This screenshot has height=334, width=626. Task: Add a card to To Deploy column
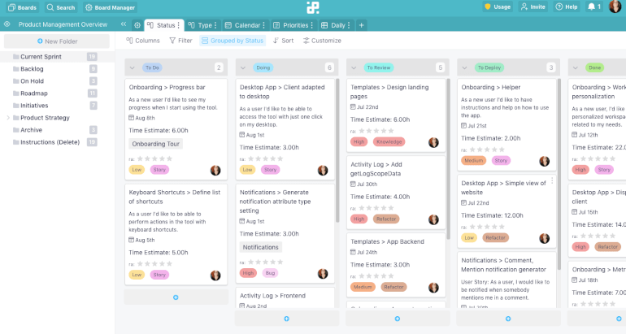(508, 319)
